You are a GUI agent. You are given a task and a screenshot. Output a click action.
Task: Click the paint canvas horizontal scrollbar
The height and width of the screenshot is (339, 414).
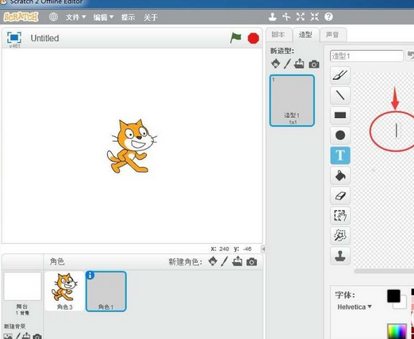384,271
